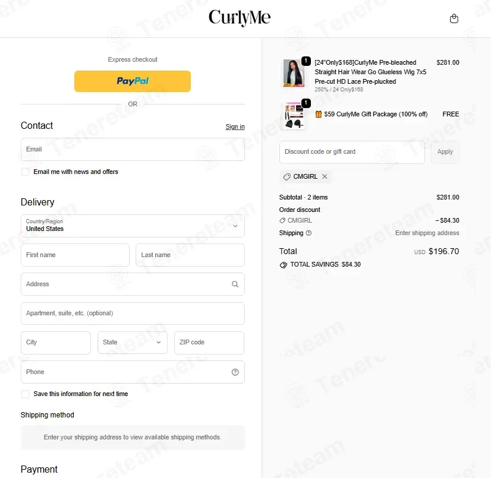Viewport: 491px width, 478px height.
Task: Click the gift box icon on Gift Package
Action: (x=318, y=114)
